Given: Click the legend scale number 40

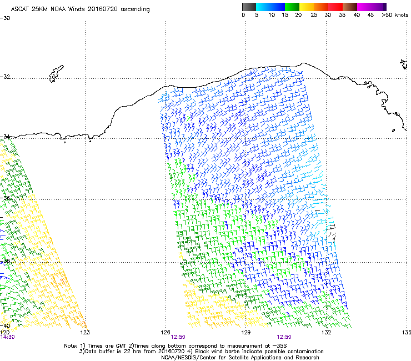Looking at the screenshot, I should pos(357,15).
